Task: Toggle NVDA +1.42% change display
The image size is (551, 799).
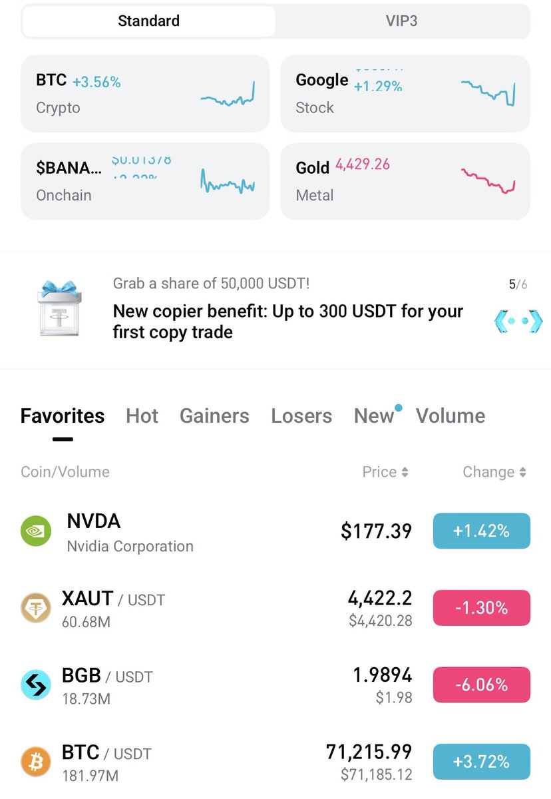Action: coord(481,531)
